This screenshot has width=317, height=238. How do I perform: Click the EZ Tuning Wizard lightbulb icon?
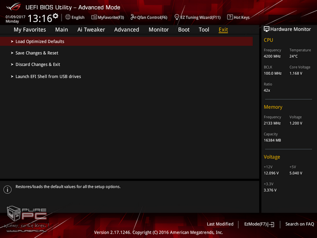[x=176, y=17]
